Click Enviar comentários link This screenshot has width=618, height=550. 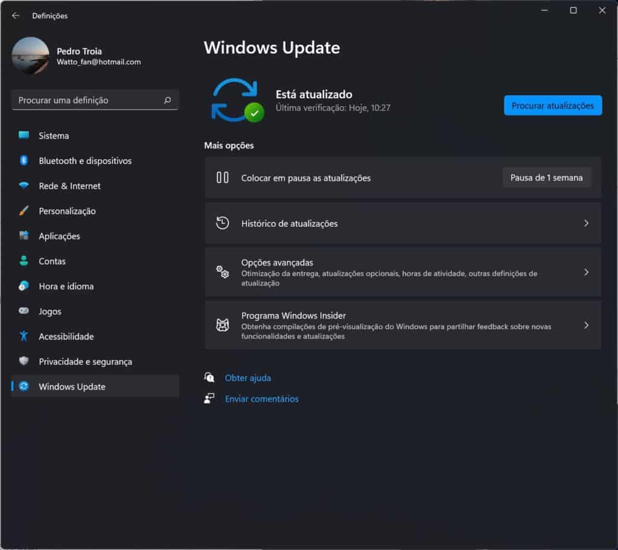tap(262, 399)
